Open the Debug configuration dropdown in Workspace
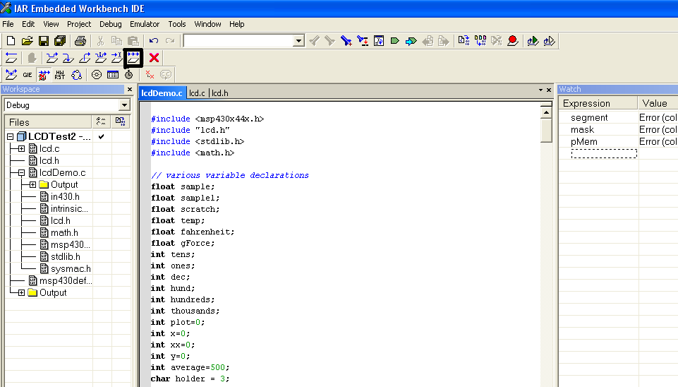Viewport: 678px width, 387px height. 124,105
